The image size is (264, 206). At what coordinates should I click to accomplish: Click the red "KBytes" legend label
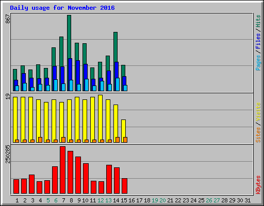(258, 185)
